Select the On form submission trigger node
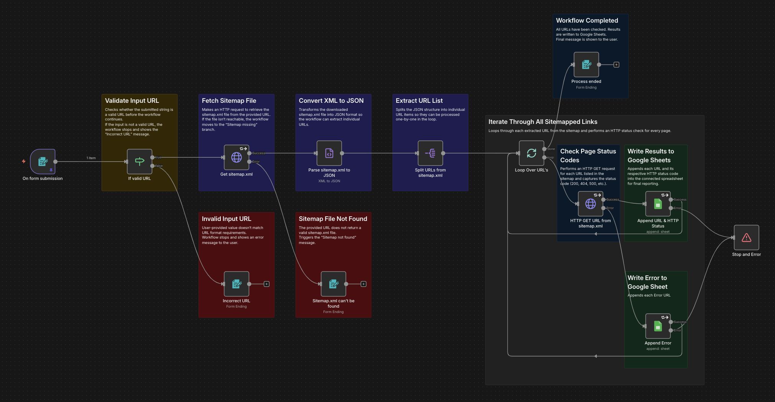 [x=43, y=161]
